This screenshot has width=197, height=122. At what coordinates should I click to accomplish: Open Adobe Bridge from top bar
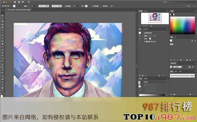[x=15, y=2]
